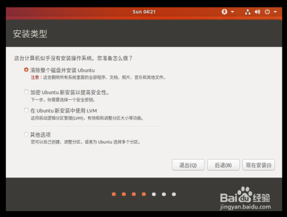Select 清除整个磁盘并安装 Ubuntu radio option
The height and width of the screenshot is (217, 287).
pos(26,70)
